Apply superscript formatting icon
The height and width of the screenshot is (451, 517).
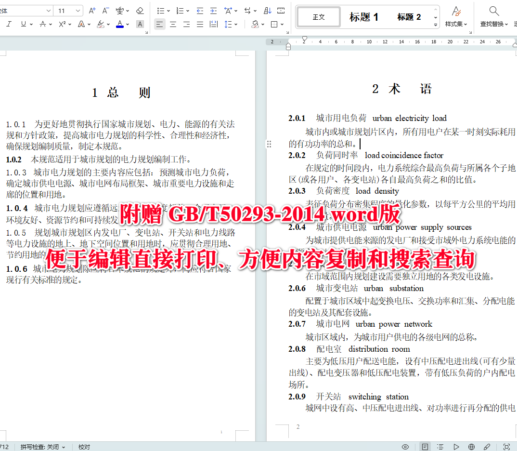(x=61, y=24)
